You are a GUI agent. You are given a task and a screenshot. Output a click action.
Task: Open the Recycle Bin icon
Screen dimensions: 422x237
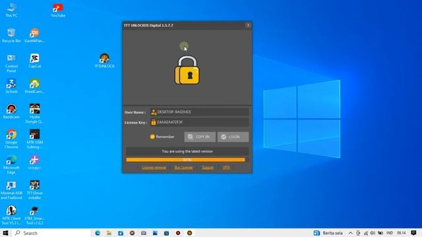pos(11,35)
